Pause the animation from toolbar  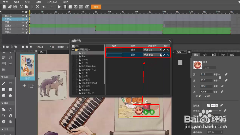click(x=65, y=7)
